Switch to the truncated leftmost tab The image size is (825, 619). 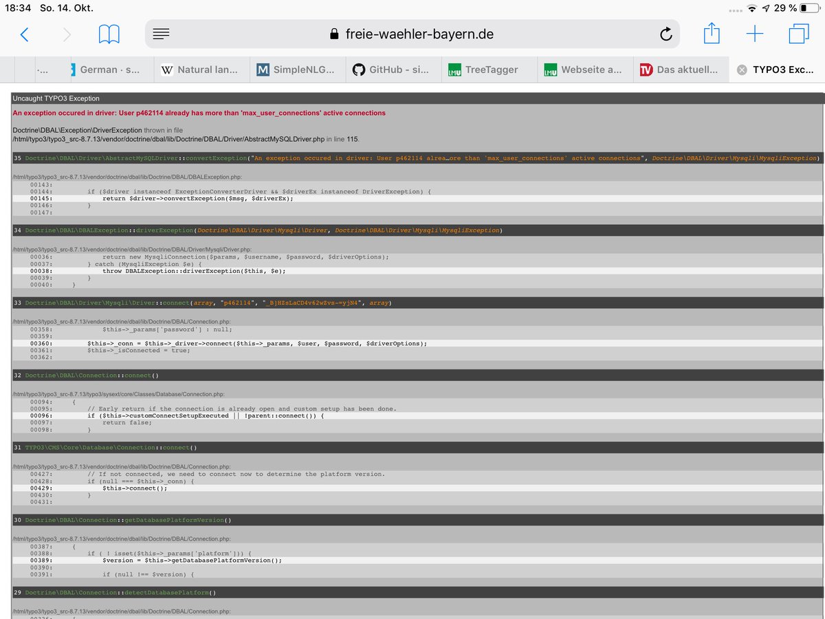coord(41,69)
